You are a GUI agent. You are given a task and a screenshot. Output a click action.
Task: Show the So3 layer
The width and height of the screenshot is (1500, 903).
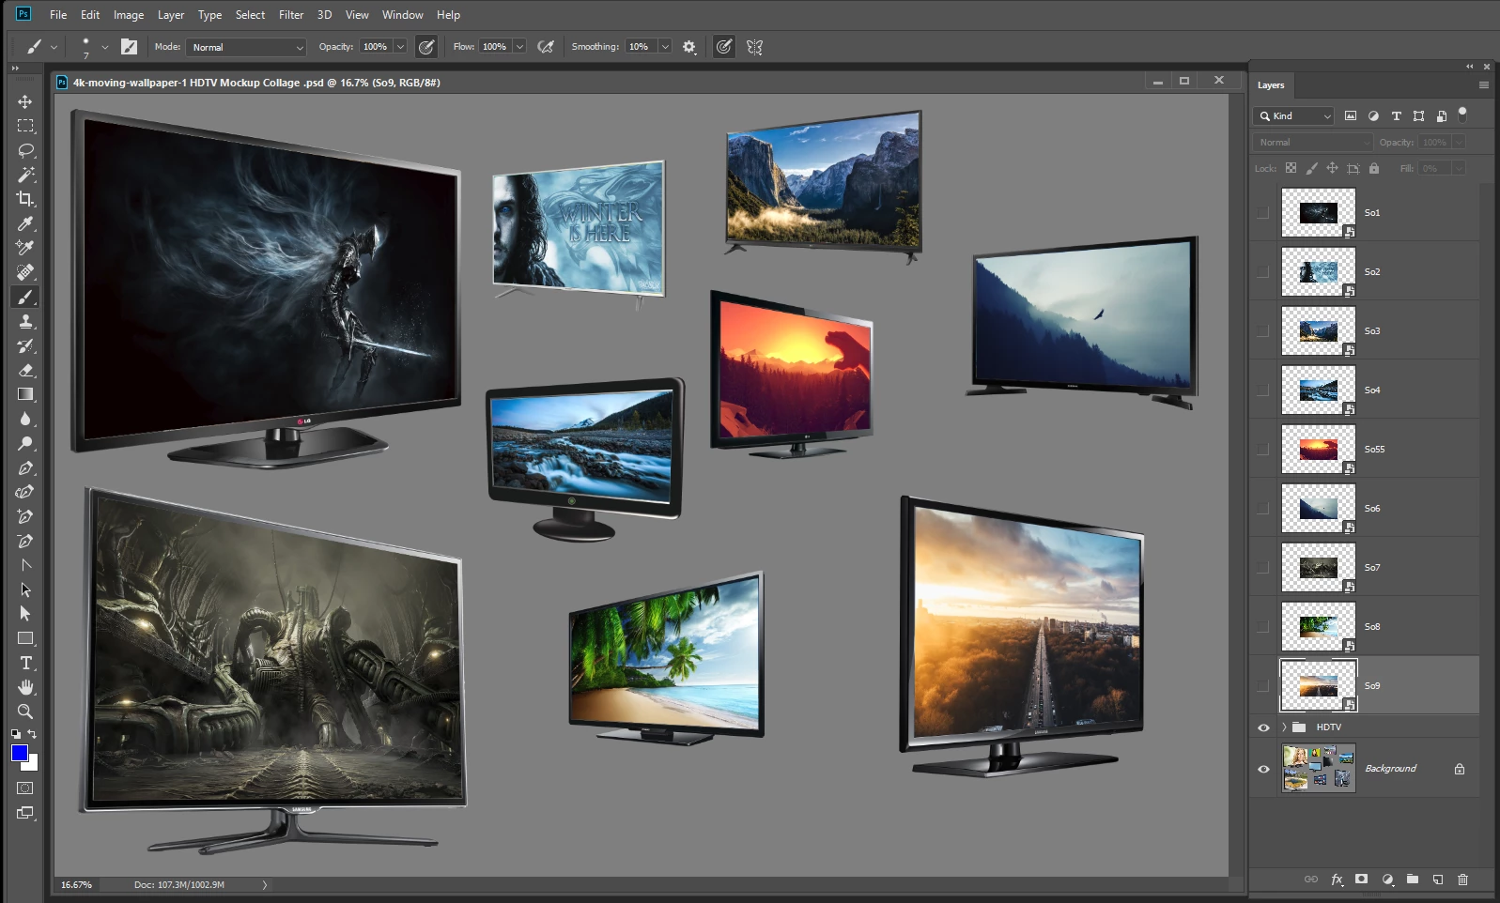point(1263,331)
